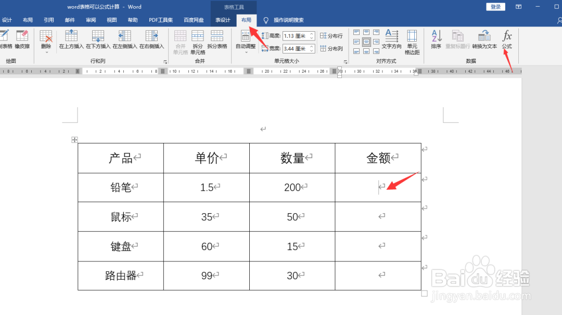The height and width of the screenshot is (315, 562).
Task: Open 单元格边距 cell margins
Action: pos(412,42)
